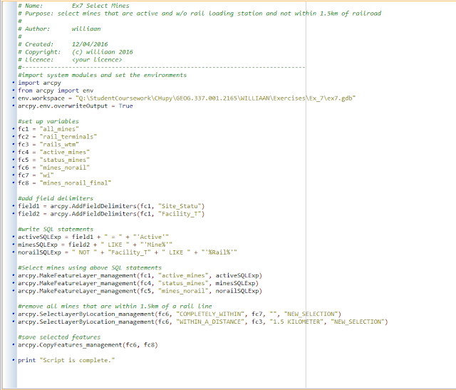Click the fc8 = "mines_norail_final" line
The height and width of the screenshot is (390, 456).
65,183
